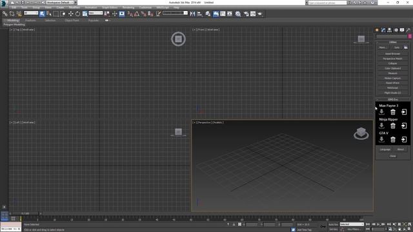The image size is (413, 232).
Task: Toggle Window/Crossing selection mode
Action: click(x=63, y=14)
